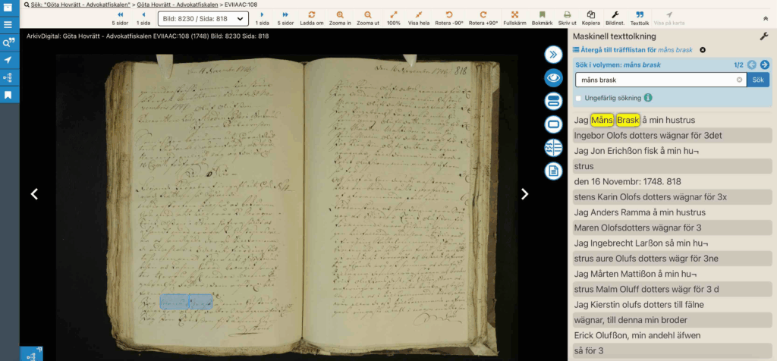
Task: Enable the Ungefärlig sökning checkbox
Action: click(x=579, y=98)
